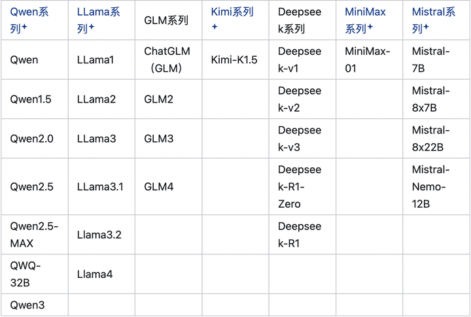Click the sparkle icon after MiniMax系列
Image resolution: width=471 pixels, height=317 pixels.
[370, 27]
